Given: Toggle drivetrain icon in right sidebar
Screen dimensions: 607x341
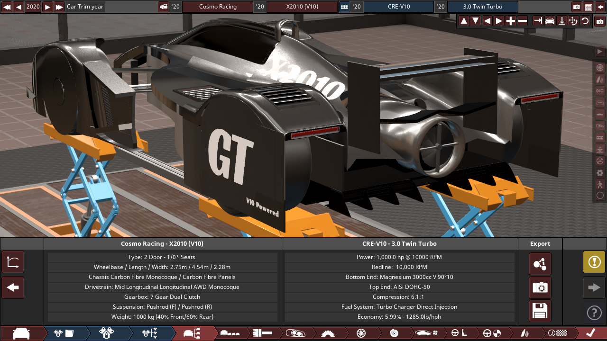Looking at the screenshot, I should 600,90.
